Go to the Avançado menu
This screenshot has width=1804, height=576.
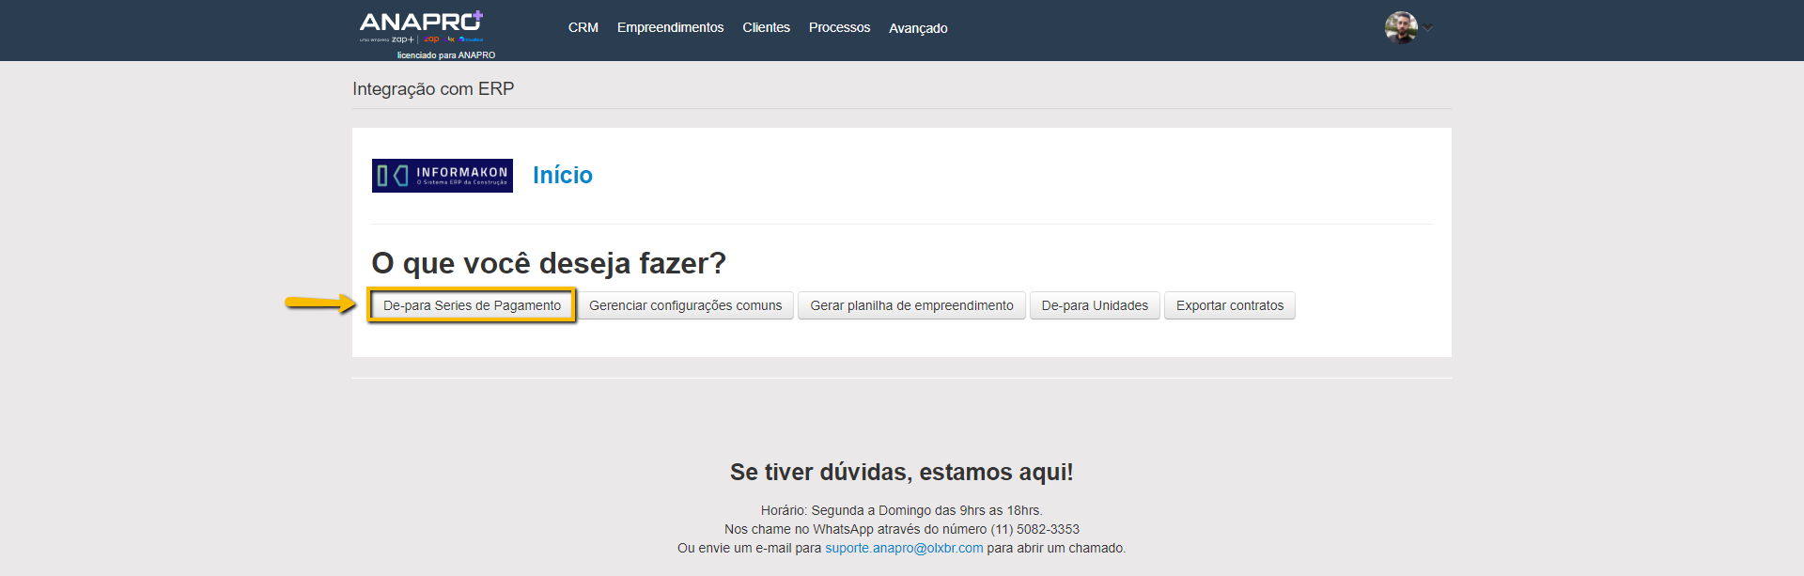click(x=918, y=28)
